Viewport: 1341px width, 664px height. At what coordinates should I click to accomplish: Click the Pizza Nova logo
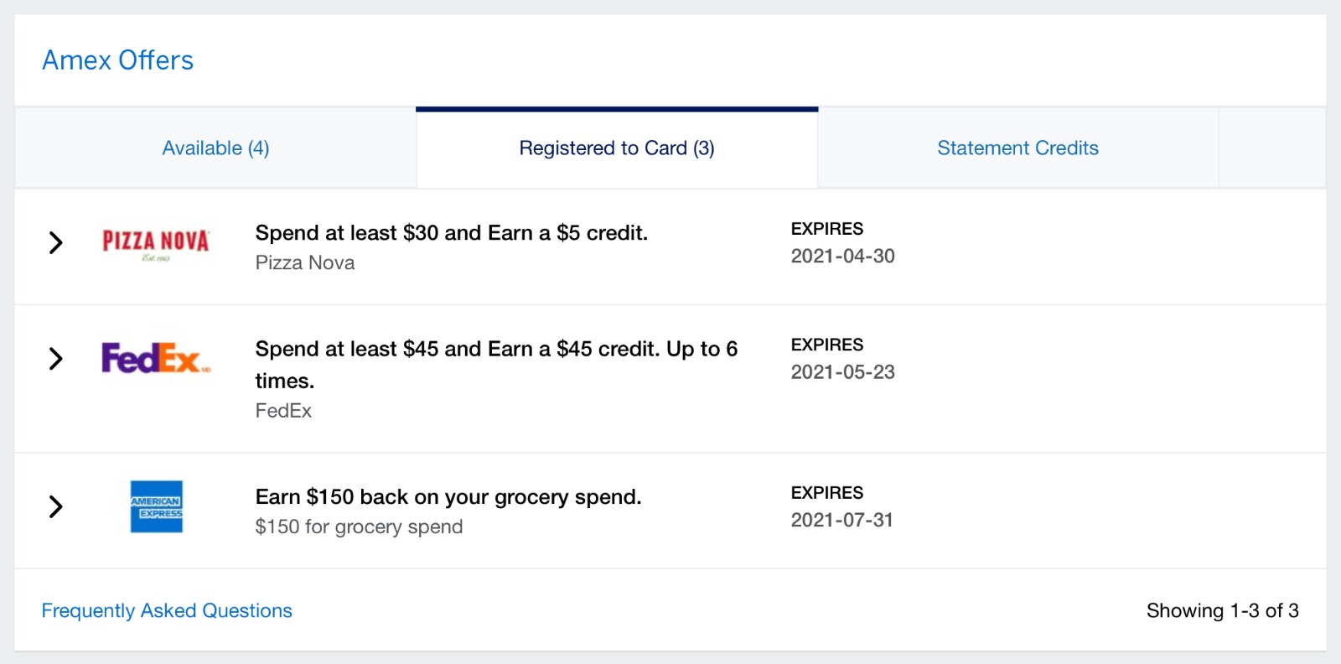click(156, 243)
